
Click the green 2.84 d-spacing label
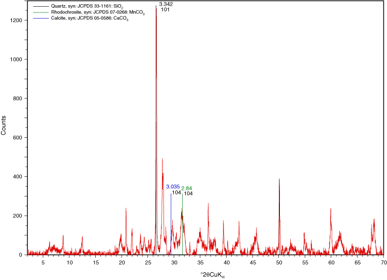[x=187, y=188]
